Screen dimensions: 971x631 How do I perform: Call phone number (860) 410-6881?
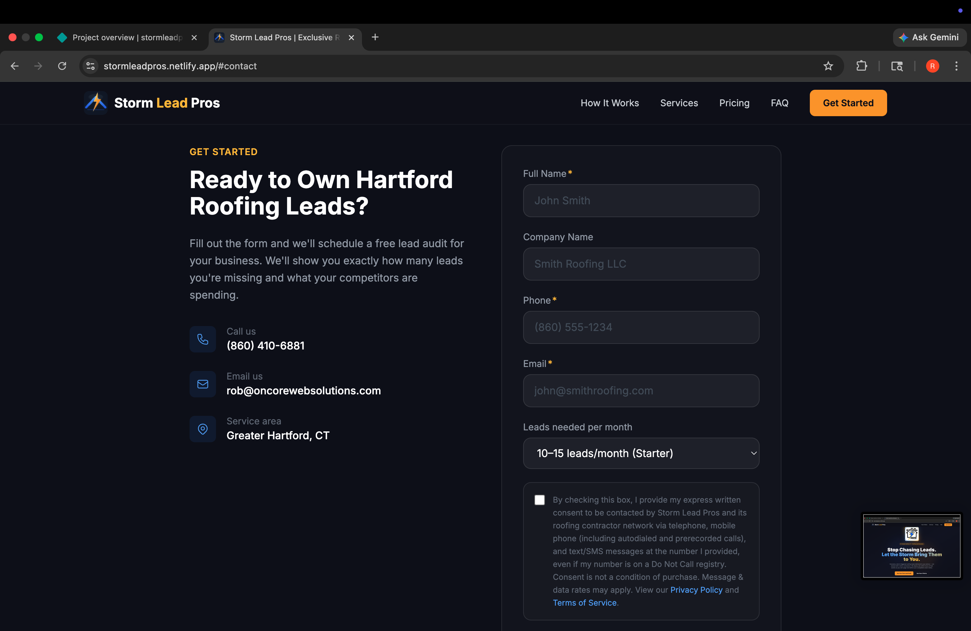[x=265, y=346]
